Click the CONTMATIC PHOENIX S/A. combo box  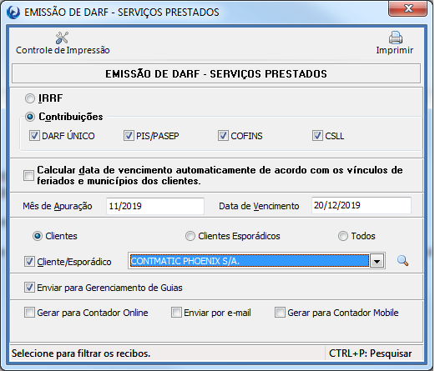(256, 261)
